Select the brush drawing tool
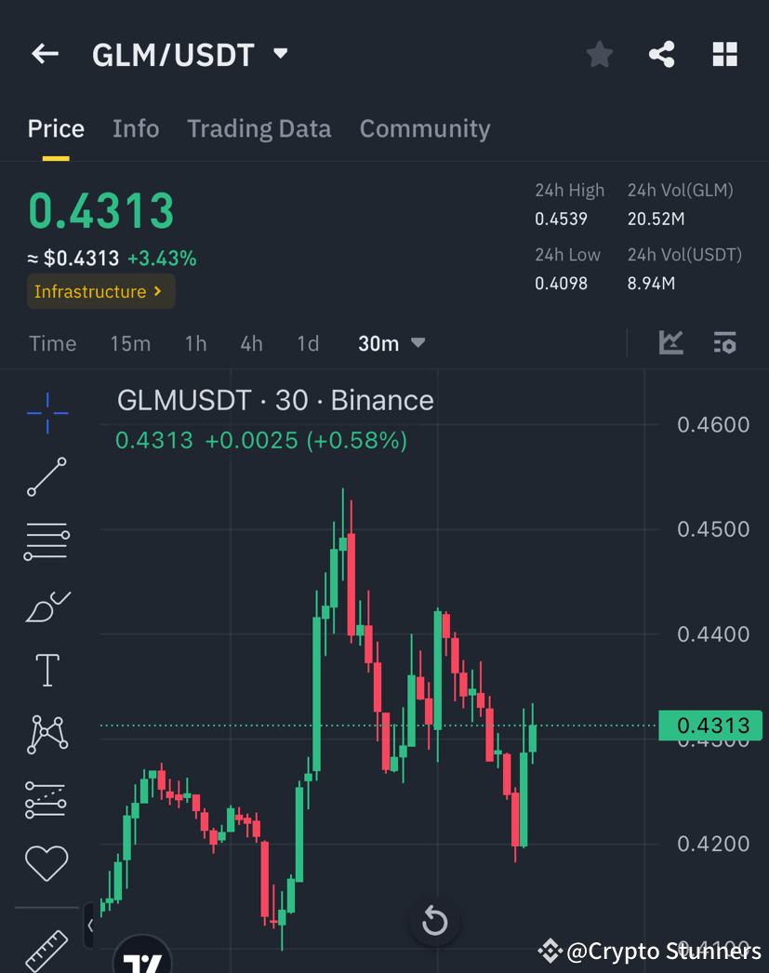The width and height of the screenshot is (769, 973). point(46,606)
